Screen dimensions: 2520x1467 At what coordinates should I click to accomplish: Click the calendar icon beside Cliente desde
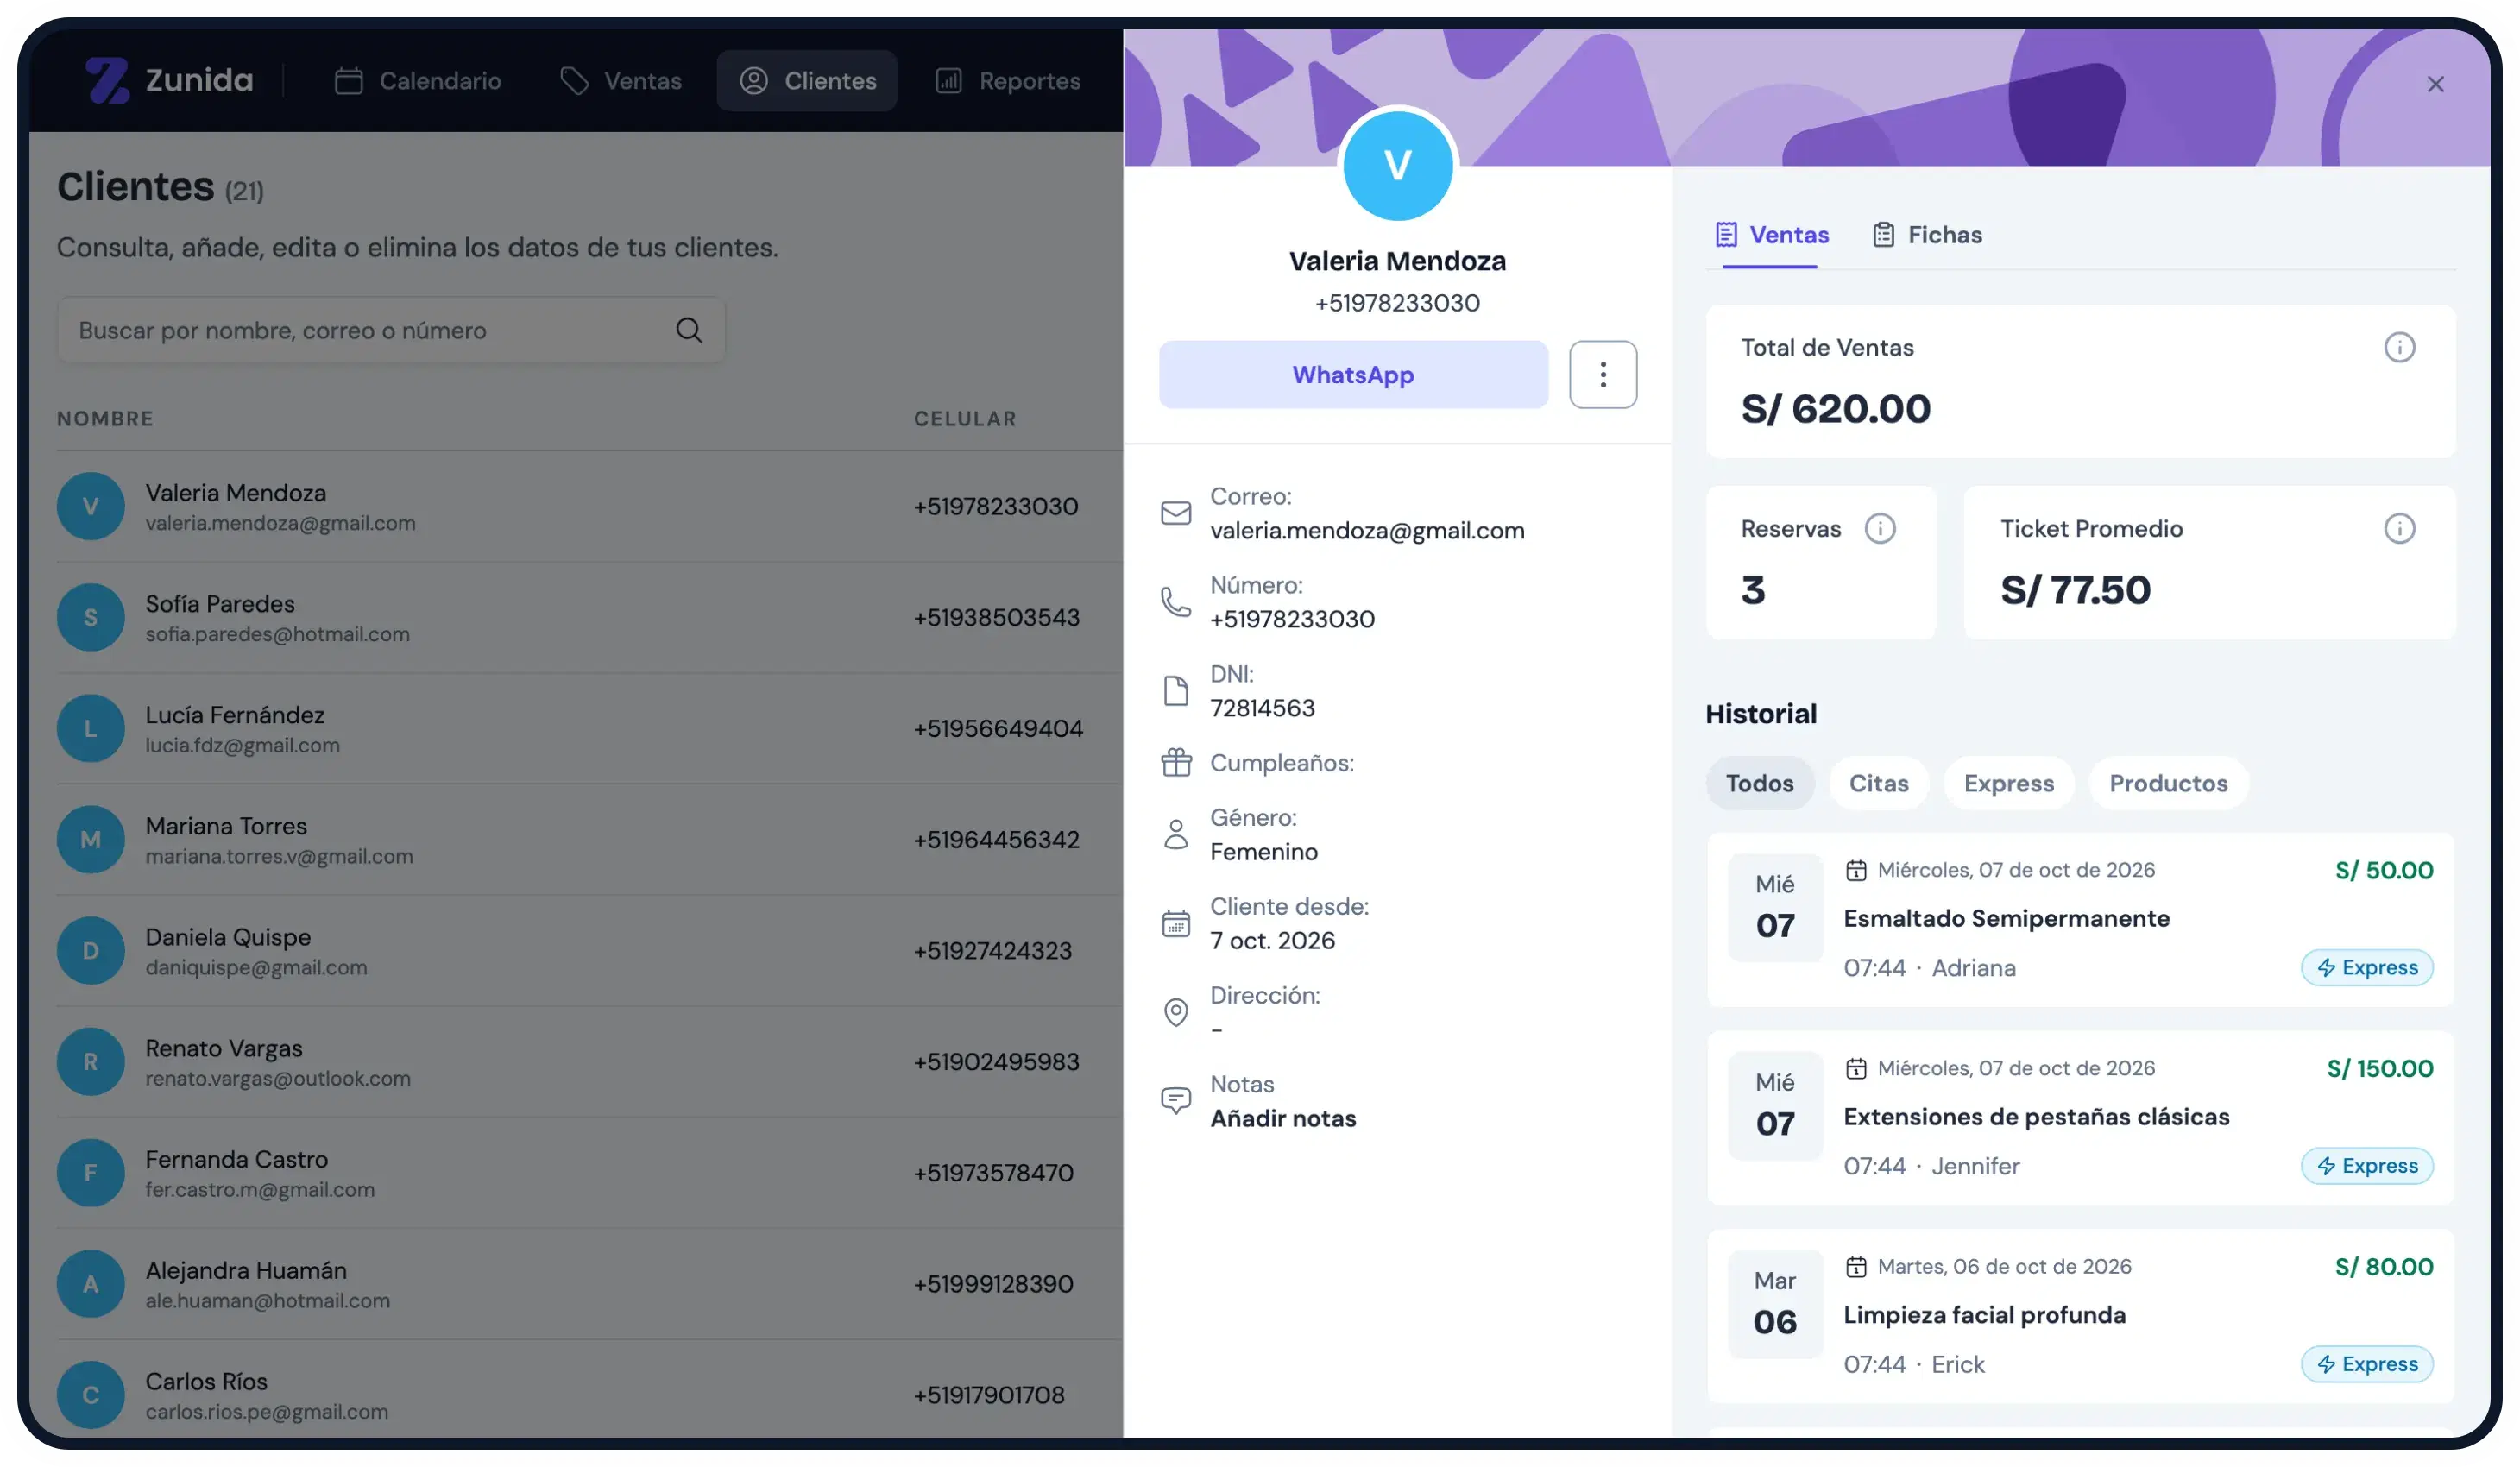(1176, 923)
